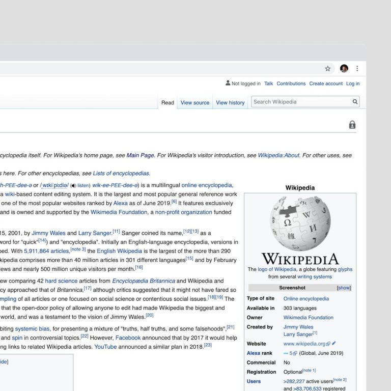Open the View history tab

click(230, 102)
